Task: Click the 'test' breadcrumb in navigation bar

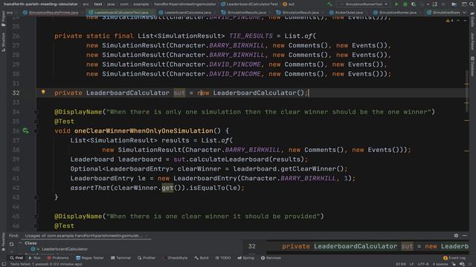Action: 98,4
